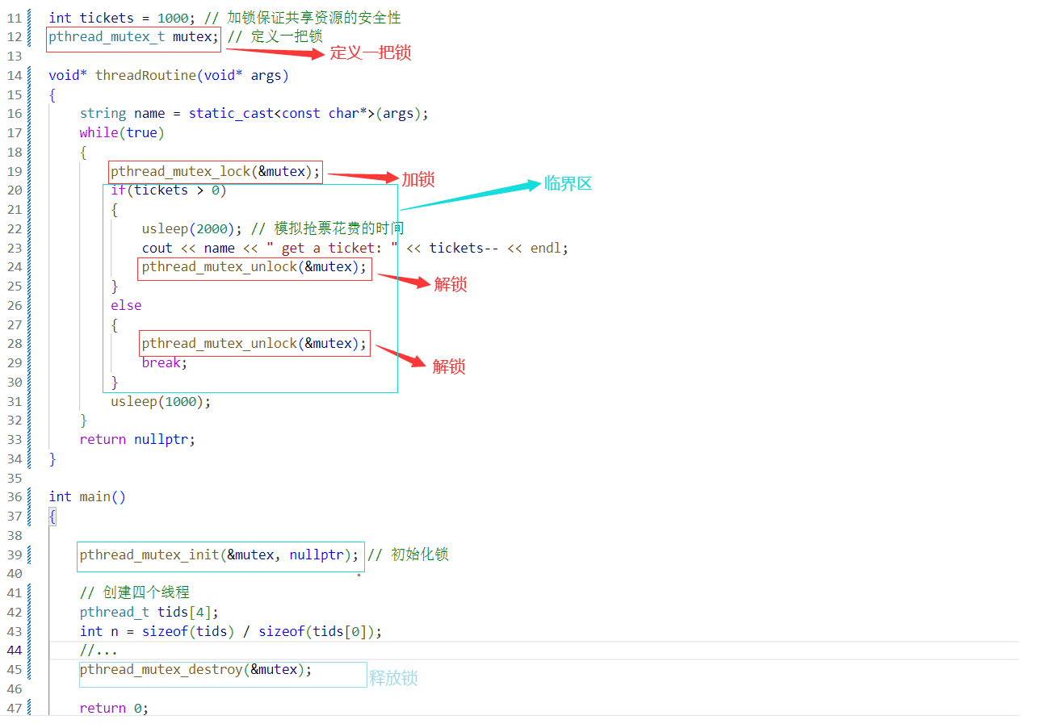Screen dimensions: 1057x724
Task: Click the 'usleep(1000);' call
Action: tap(161, 401)
